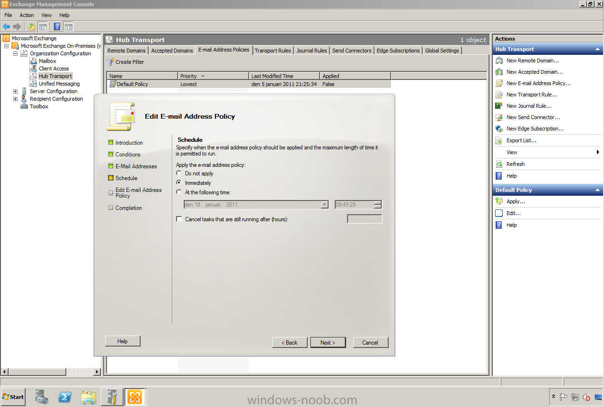The width and height of the screenshot is (604, 407).
Task: Expand the Recipient Configuration tree node
Action: [15, 99]
